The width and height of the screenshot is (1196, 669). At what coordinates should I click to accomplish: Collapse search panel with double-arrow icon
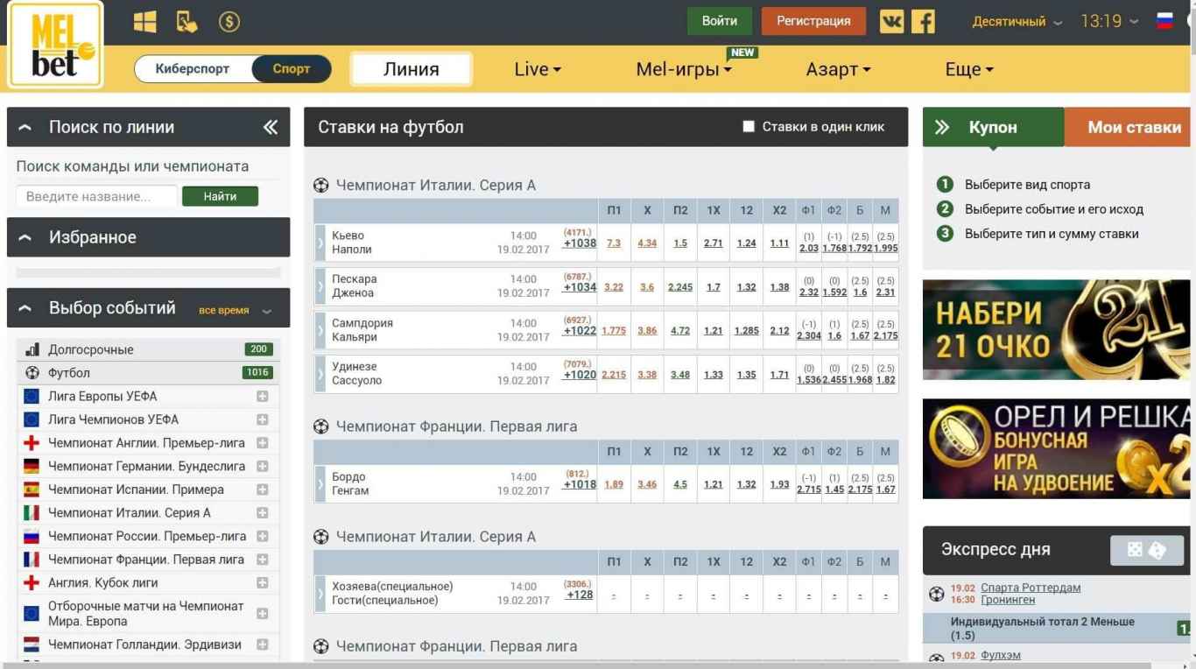tap(271, 127)
